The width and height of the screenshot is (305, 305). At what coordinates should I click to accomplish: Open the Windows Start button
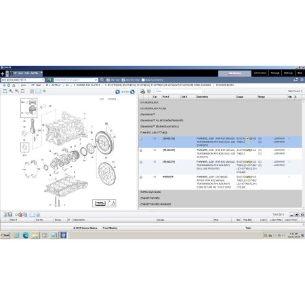(5, 235)
